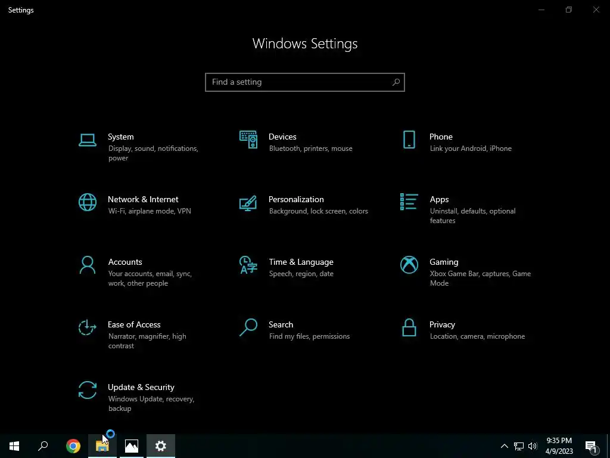Image resolution: width=610 pixels, height=458 pixels.
Task: Open Devices settings by its title
Action: pos(282,137)
